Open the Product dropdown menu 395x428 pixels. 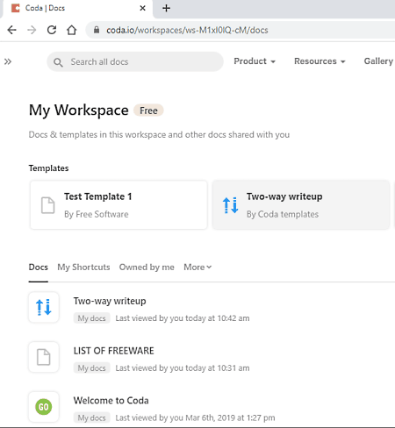coord(255,61)
